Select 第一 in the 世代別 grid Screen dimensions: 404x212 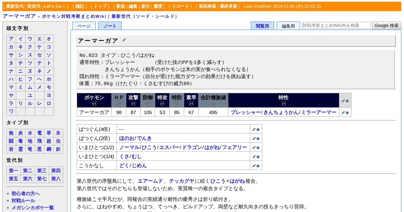[x=13, y=171]
